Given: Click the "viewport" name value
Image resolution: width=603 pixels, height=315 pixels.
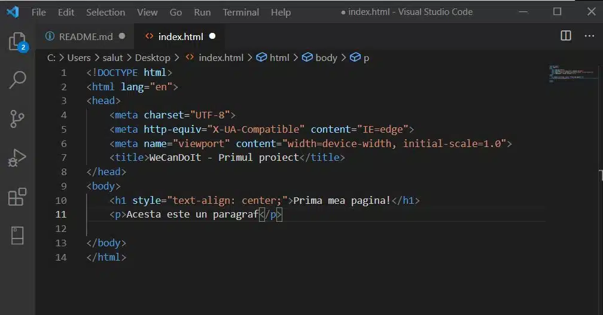Looking at the screenshot, I should (x=201, y=143).
